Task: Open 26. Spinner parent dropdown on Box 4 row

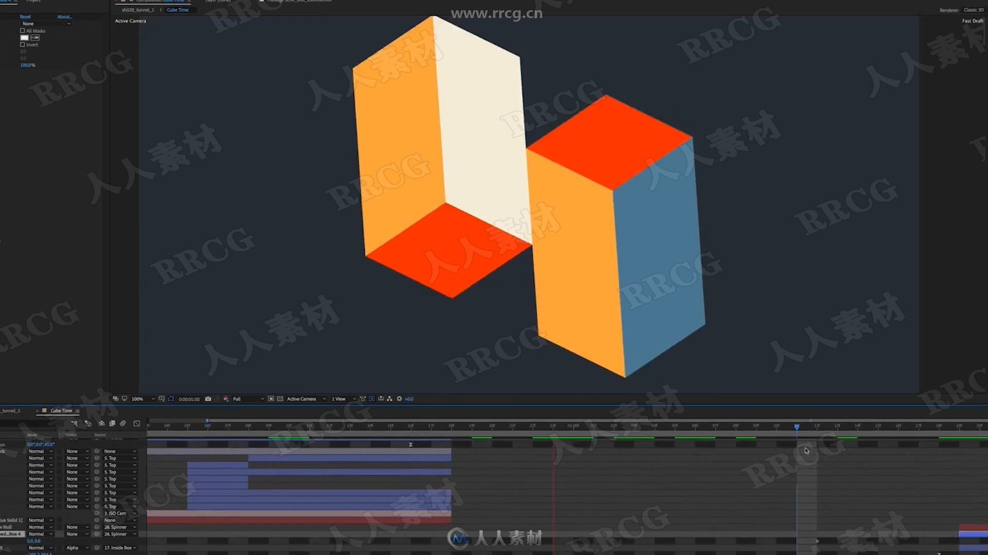Action: 120,534
